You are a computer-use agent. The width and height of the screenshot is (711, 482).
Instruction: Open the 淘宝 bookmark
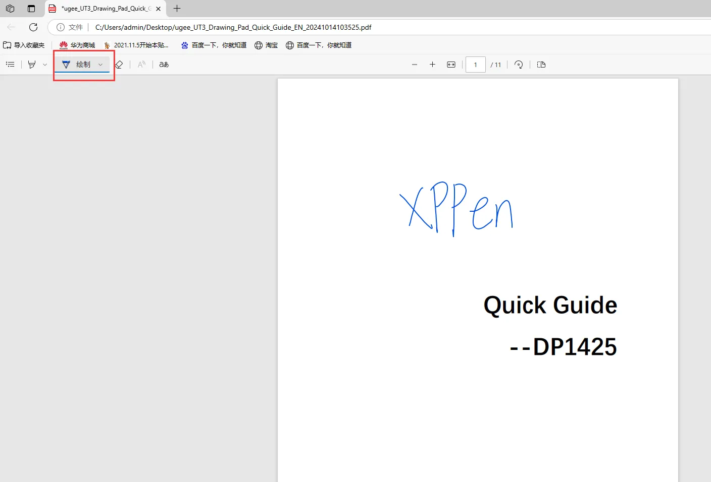click(266, 45)
